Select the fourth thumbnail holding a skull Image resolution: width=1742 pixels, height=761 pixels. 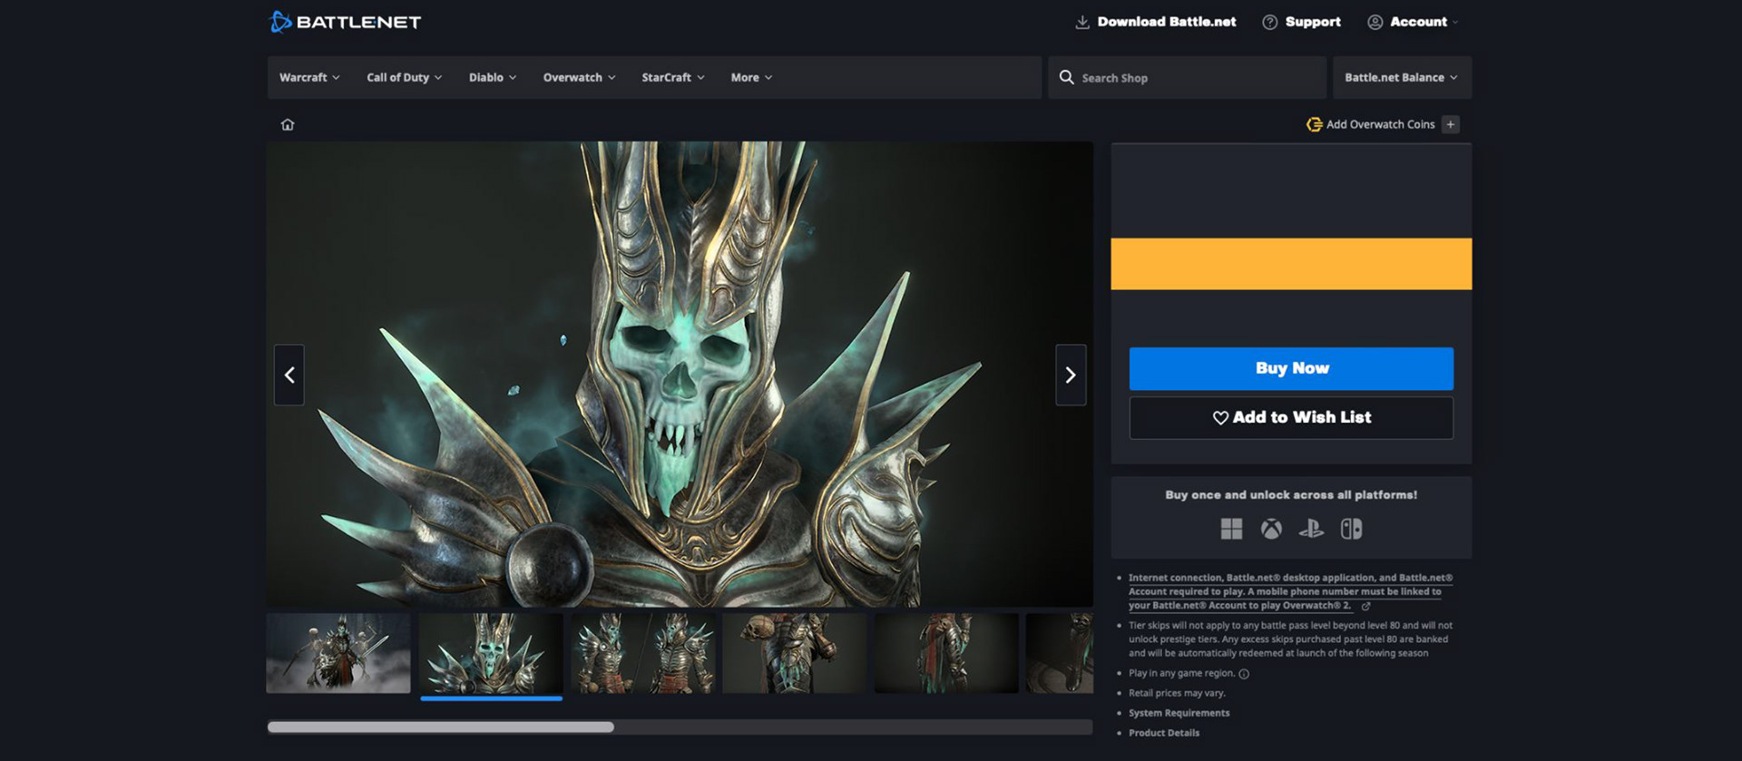(x=795, y=653)
